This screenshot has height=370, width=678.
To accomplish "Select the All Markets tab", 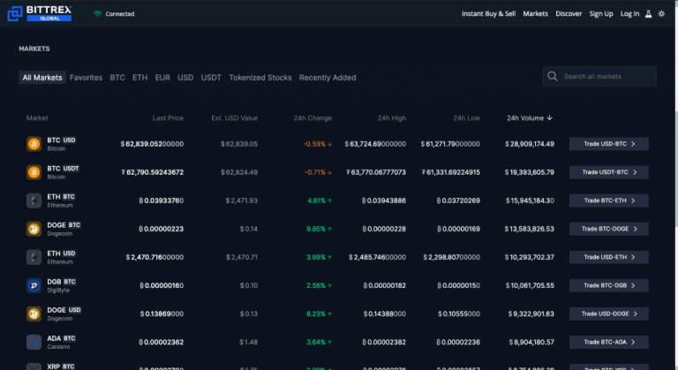I will [42, 78].
